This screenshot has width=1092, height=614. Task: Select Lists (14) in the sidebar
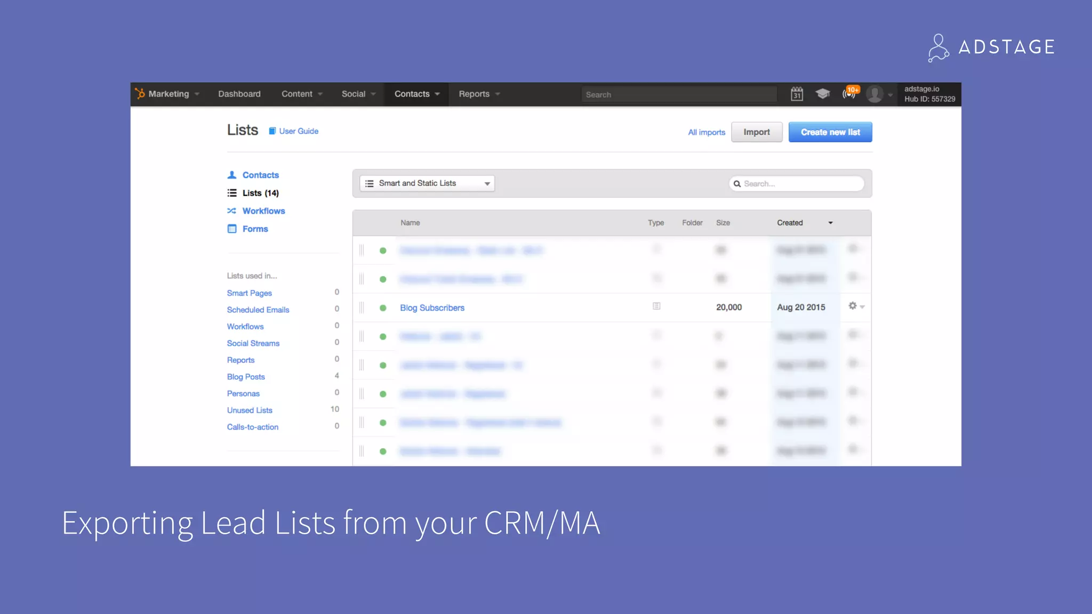(261, 193)
